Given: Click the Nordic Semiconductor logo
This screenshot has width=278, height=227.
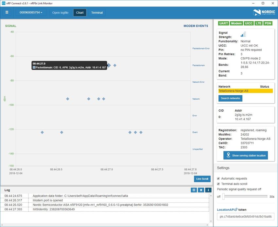Looking at the screenshot, I should (x=264, y=12).
